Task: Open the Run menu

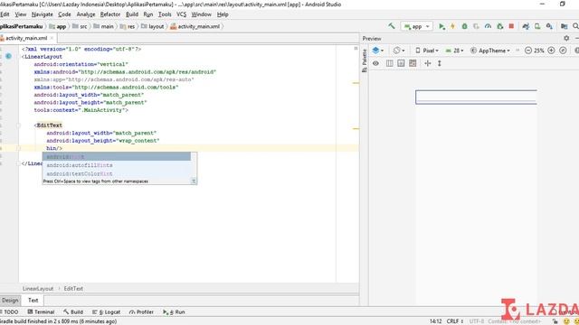Action: coord(148,14)
